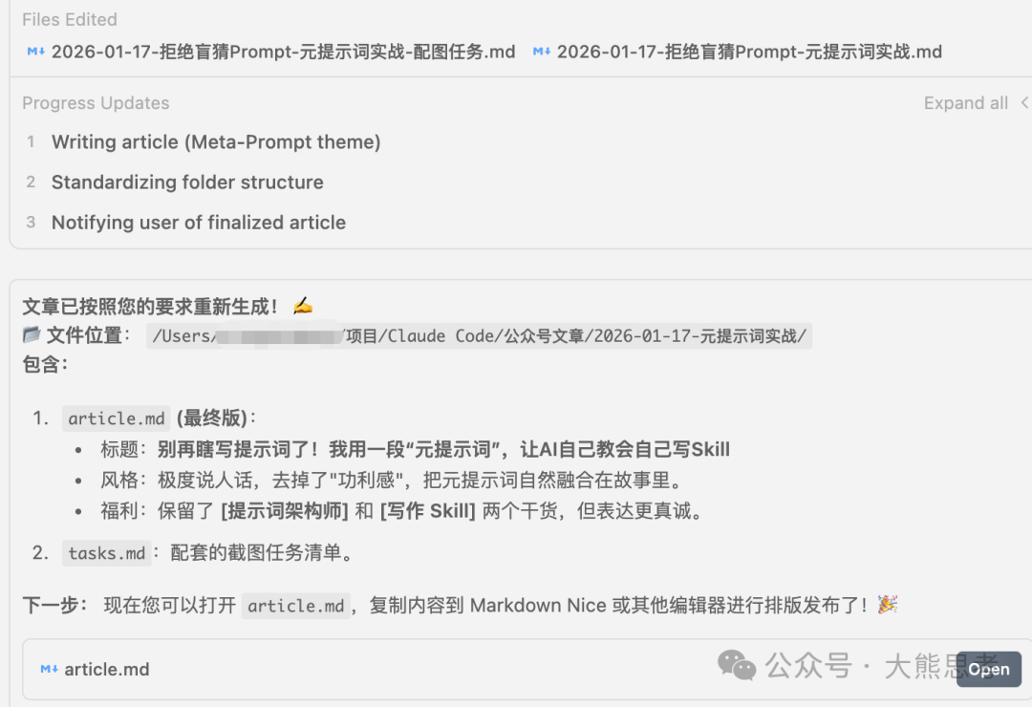The width and height of the screenshot is (1032, 707).
Task: Click the party popper emoji
Action: click(x=887, y=605)
